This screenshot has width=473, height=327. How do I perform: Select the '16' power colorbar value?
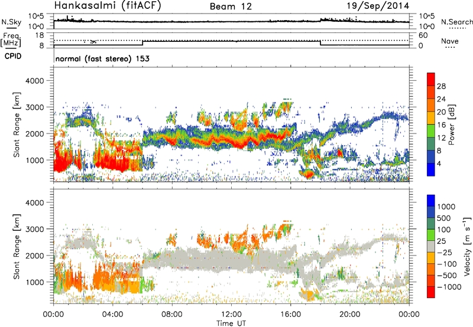click(x=441, y=125)
